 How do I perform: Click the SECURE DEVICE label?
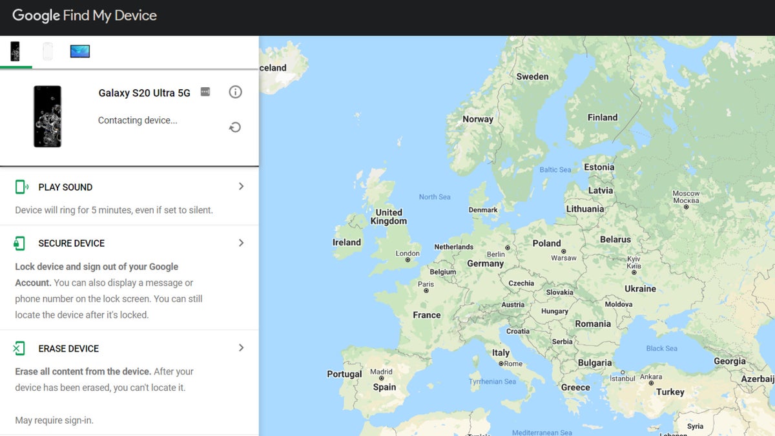72,244
